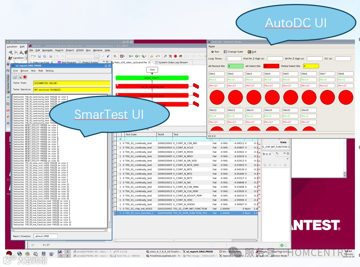Click the red status circle under Site8

[x=345, y=97]
